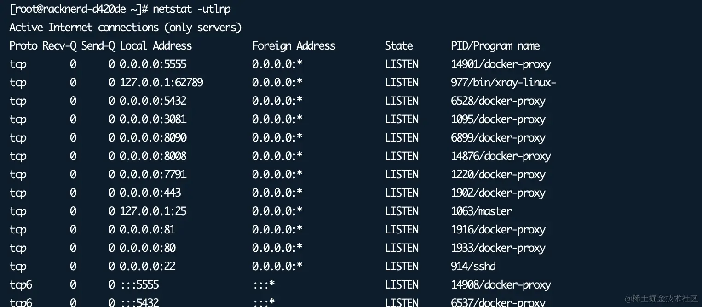Select the 0.0.0.0:22 ssh address
702x307 pixels.
click(148, 266)
